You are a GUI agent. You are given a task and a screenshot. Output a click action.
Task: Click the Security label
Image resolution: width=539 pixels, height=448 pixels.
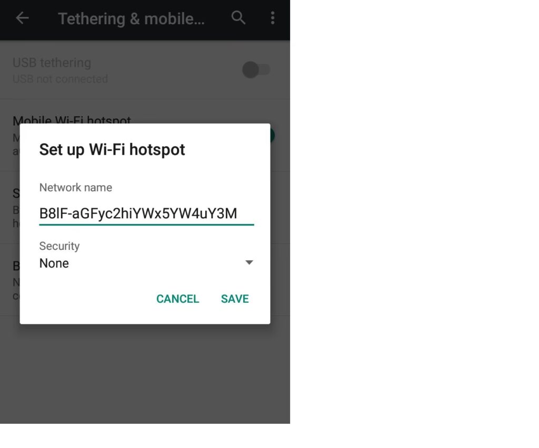pyautogui.click(x=59, y=246)
